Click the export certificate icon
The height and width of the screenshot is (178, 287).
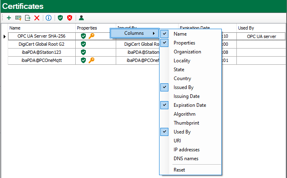tap(28, 18)
